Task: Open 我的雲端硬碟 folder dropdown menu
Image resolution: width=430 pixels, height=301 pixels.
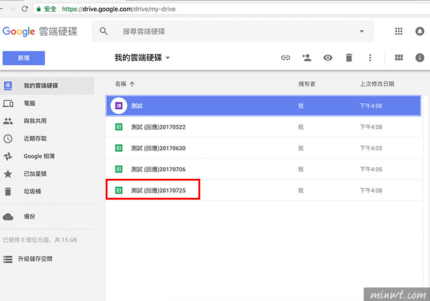Action: pyautogui.click(x=168, y=58)
